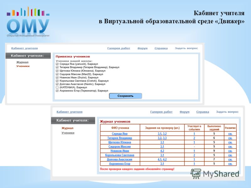Open Кабинет учителя link in the journal screenshot
The image size is (251, 188).
[x=69, y=112]
